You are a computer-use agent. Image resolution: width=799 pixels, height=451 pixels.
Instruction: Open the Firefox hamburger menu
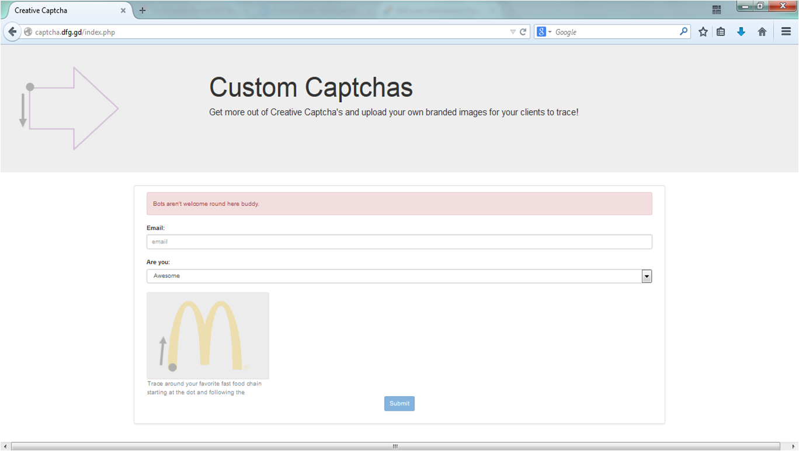[x=786, y=32]
